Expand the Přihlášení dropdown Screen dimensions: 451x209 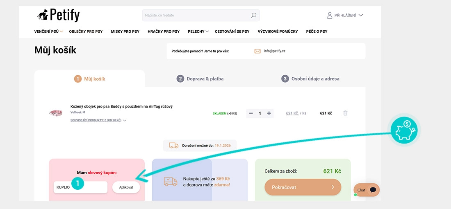click(x=361, y=15)
